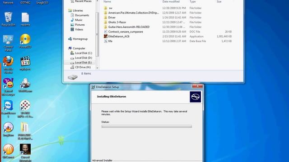Open the Yahoo Messenger desktop shortcut
The height and width of the screenshot is (162, 289).
[8, 87]
